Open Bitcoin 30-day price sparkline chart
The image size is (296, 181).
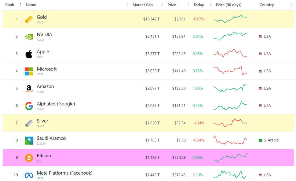230,158
